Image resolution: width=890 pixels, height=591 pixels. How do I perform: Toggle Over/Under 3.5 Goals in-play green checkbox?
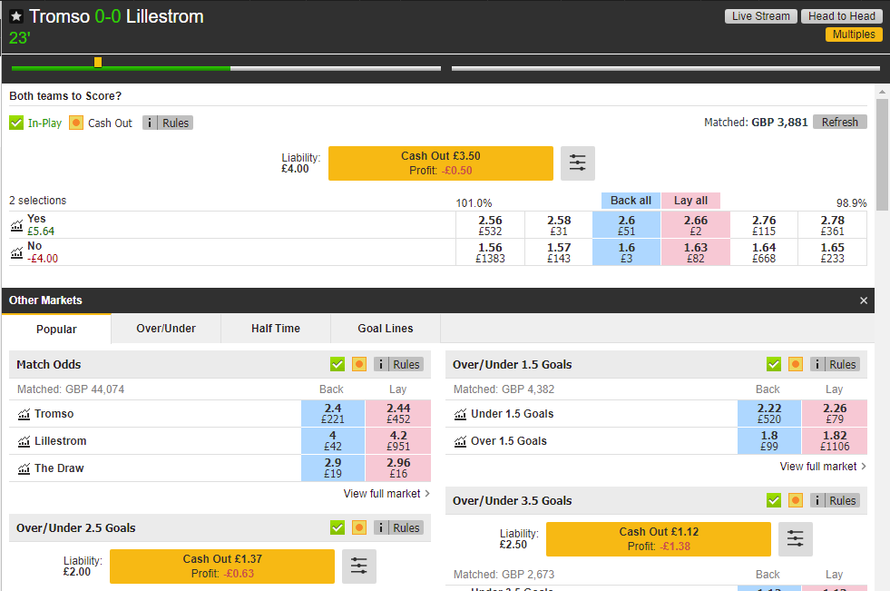coord(774,501)
